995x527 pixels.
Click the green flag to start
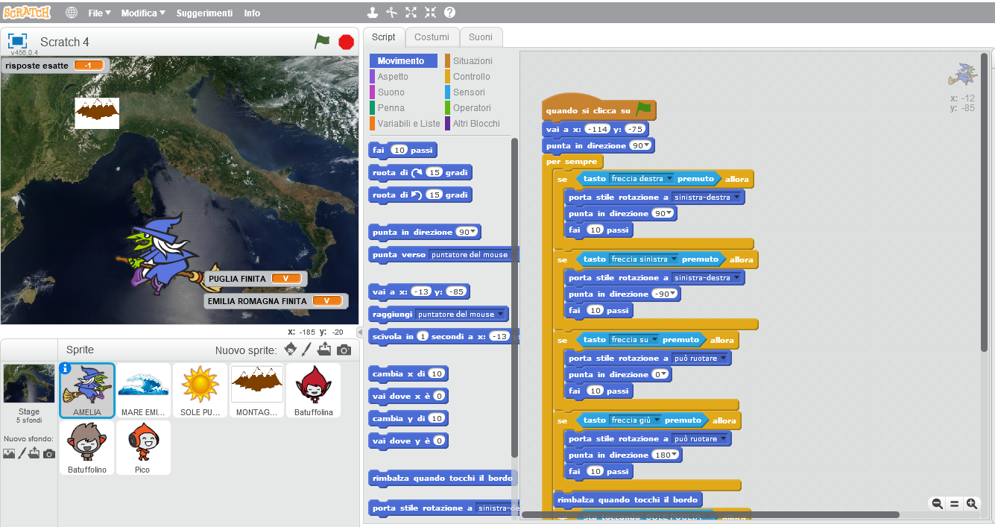(x=322, y=42)
